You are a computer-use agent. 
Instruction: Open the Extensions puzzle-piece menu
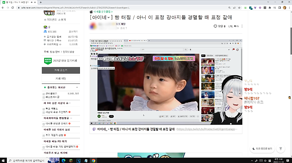tap(270, 8)
